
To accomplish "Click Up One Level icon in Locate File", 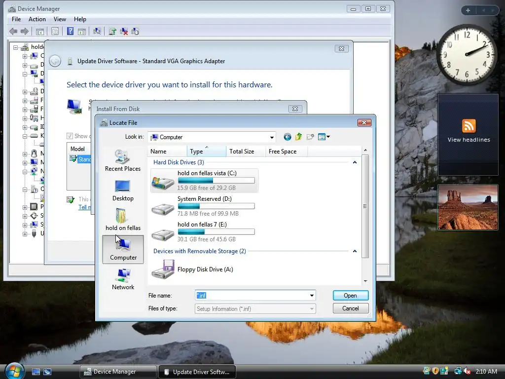I will coord(298,137).
